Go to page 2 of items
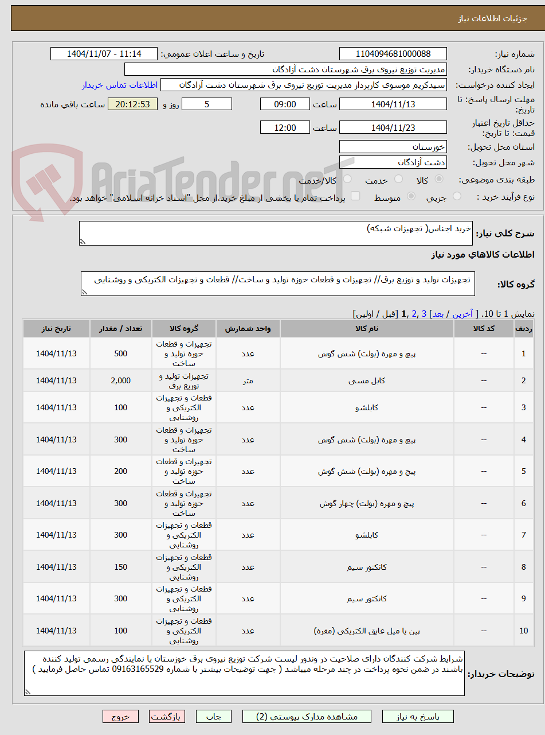The width and height of the screenshot is (545, 735). pos(414,314)
